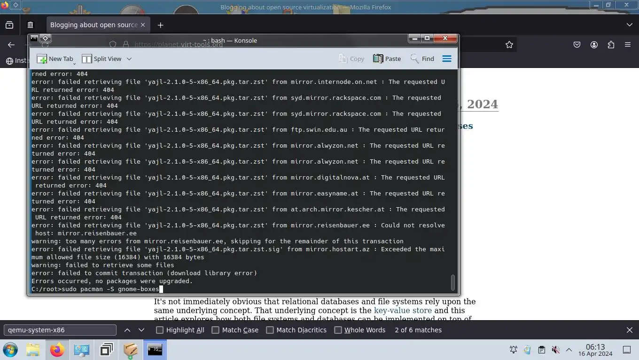Go back with Firefox back arrow
The image size is (639, 360).
point(11,45)
